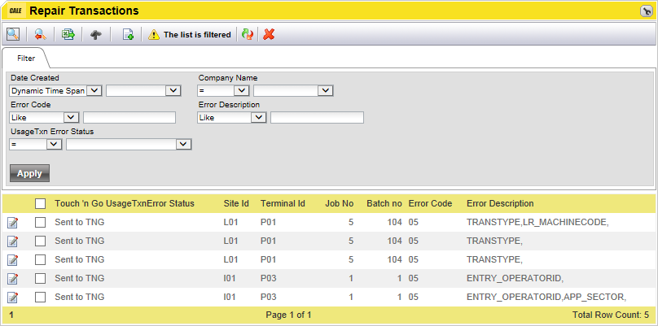This screenshot has height=326, width=658.
Task: Click page number 1 in footer
Action: tap(11, 315)
